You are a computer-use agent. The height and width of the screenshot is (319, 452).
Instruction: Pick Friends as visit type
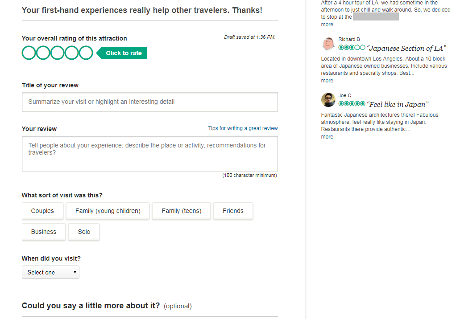(233, 211)
